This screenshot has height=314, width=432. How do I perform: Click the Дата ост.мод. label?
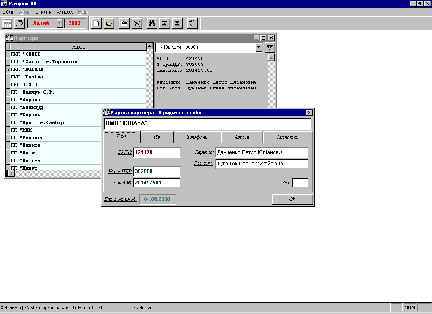click(120, 199)
